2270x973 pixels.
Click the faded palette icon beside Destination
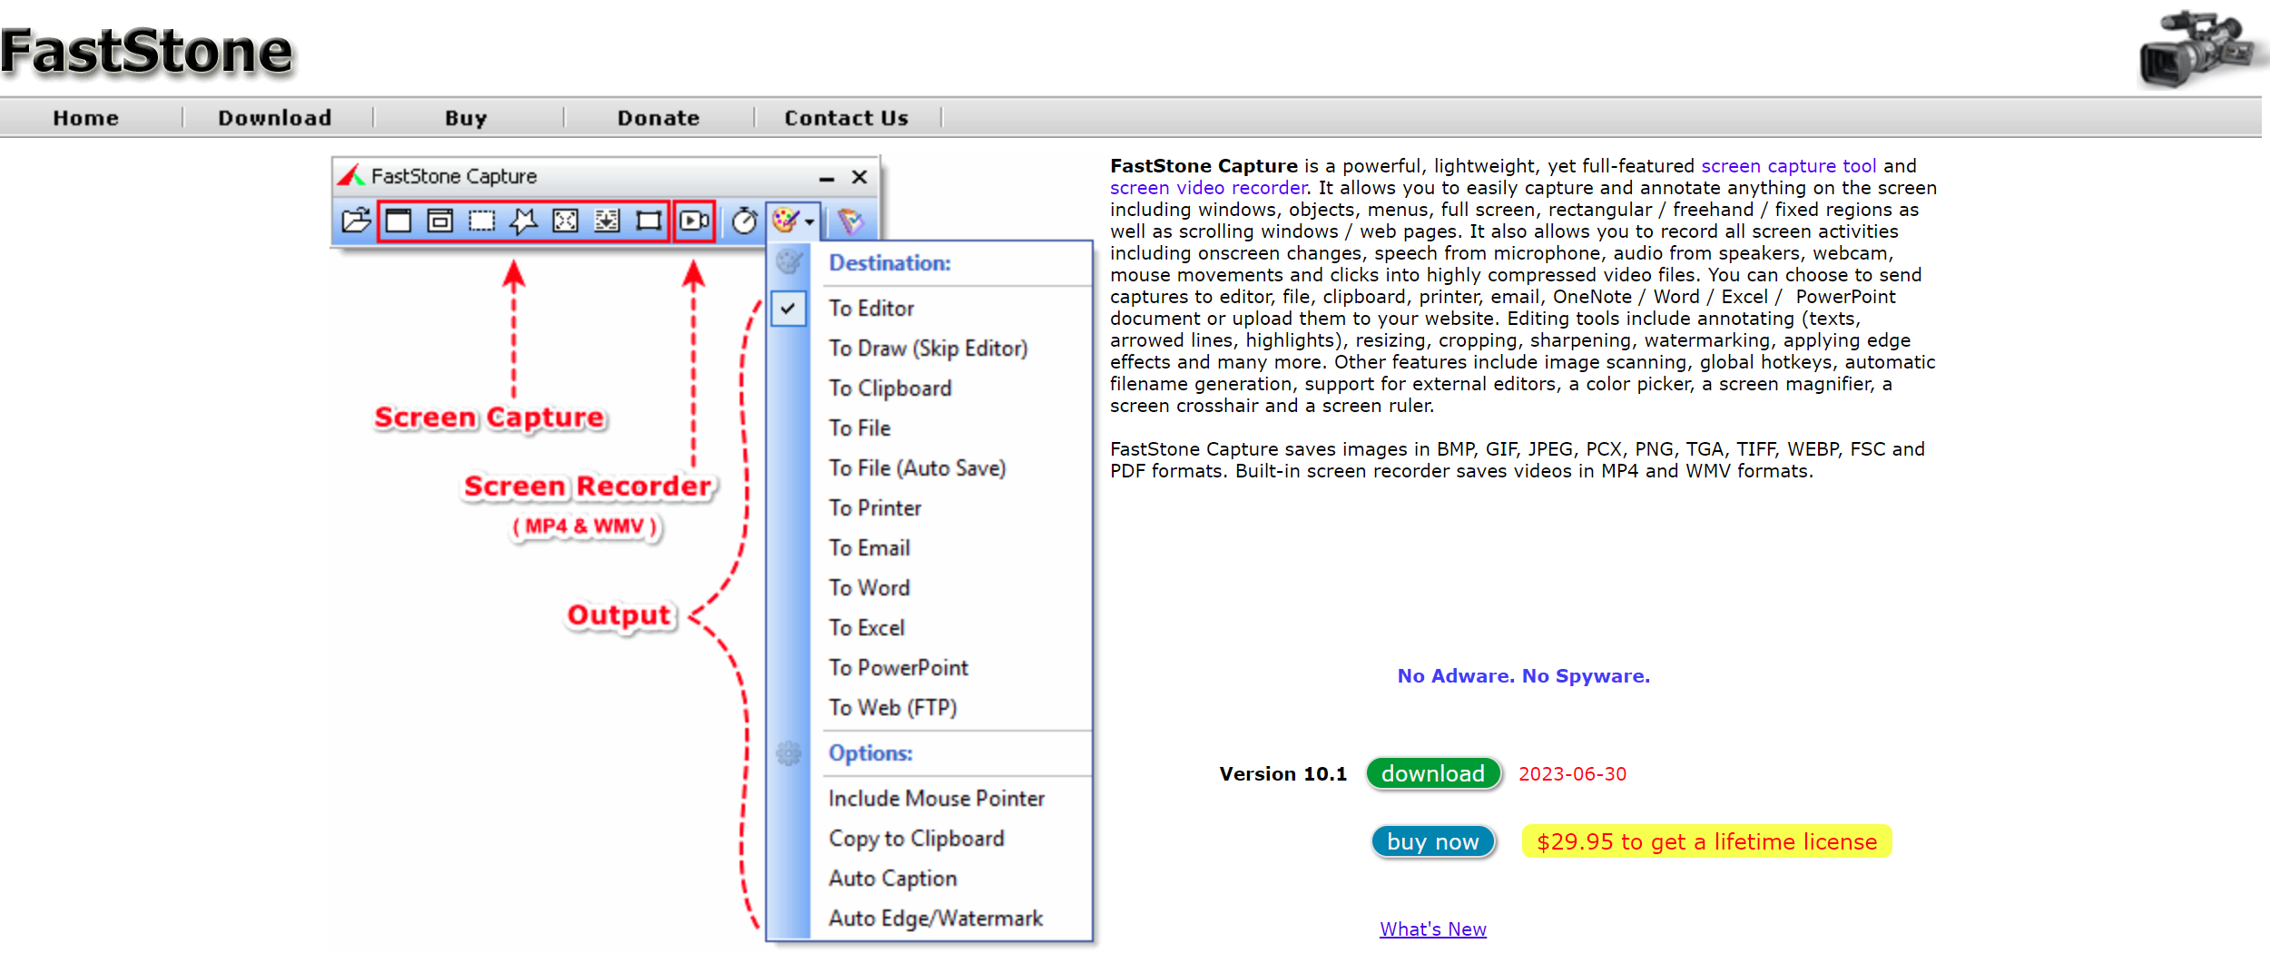(789, 262)
